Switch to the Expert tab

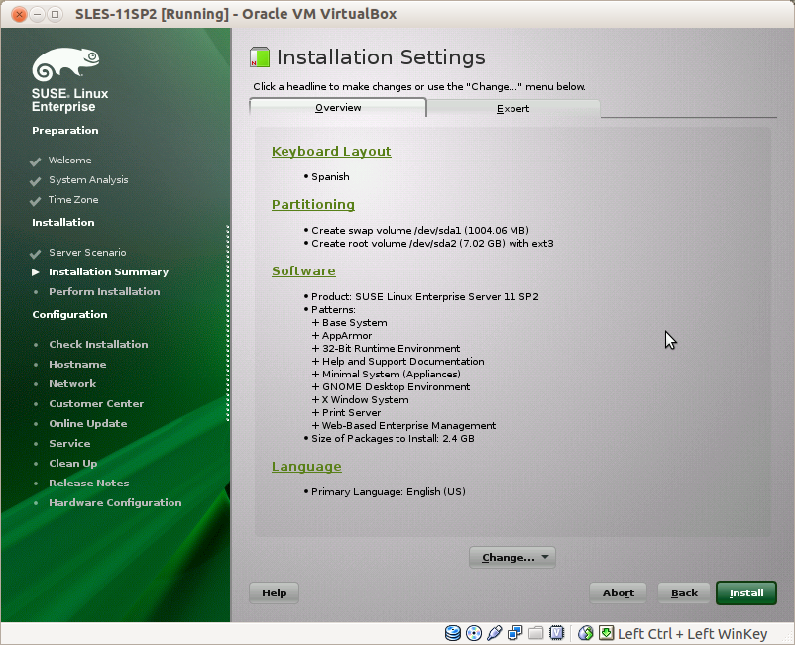(513, 108)
